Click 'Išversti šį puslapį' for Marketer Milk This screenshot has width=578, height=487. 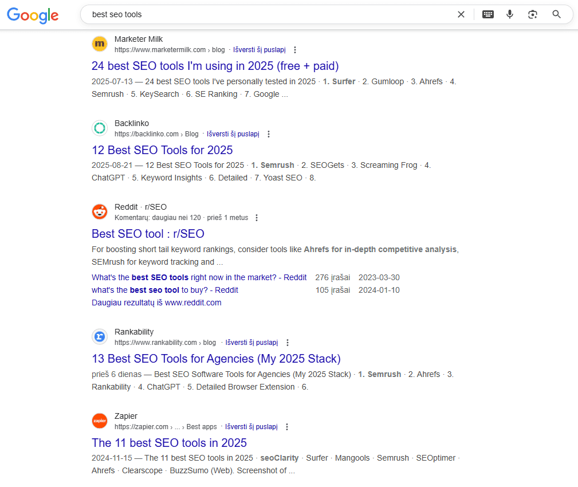259,50
